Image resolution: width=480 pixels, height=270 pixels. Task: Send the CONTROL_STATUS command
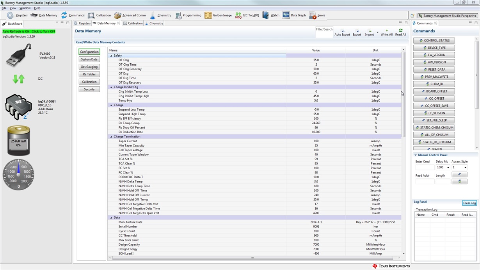[434, 41]
